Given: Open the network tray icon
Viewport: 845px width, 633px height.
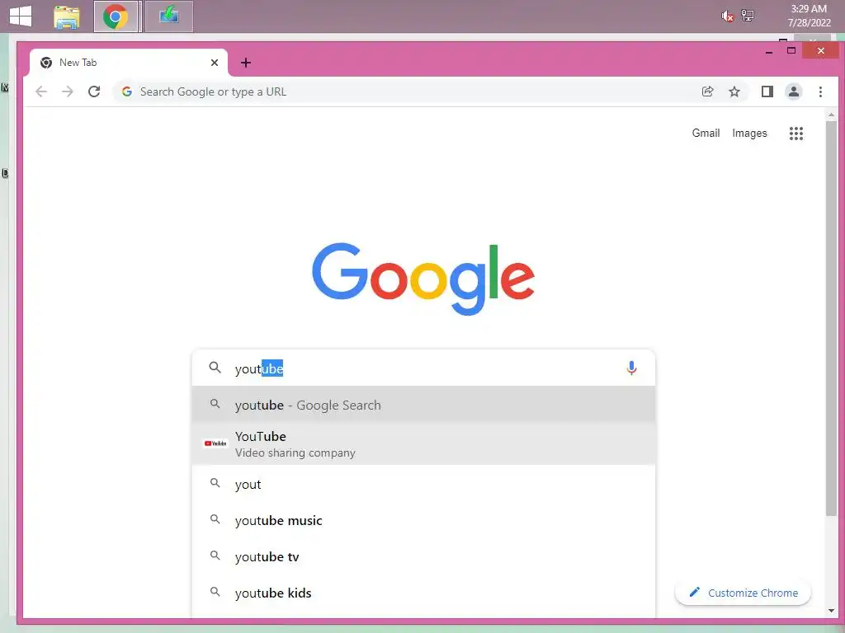Looking at the screenshot, I should tap(748, 16).
